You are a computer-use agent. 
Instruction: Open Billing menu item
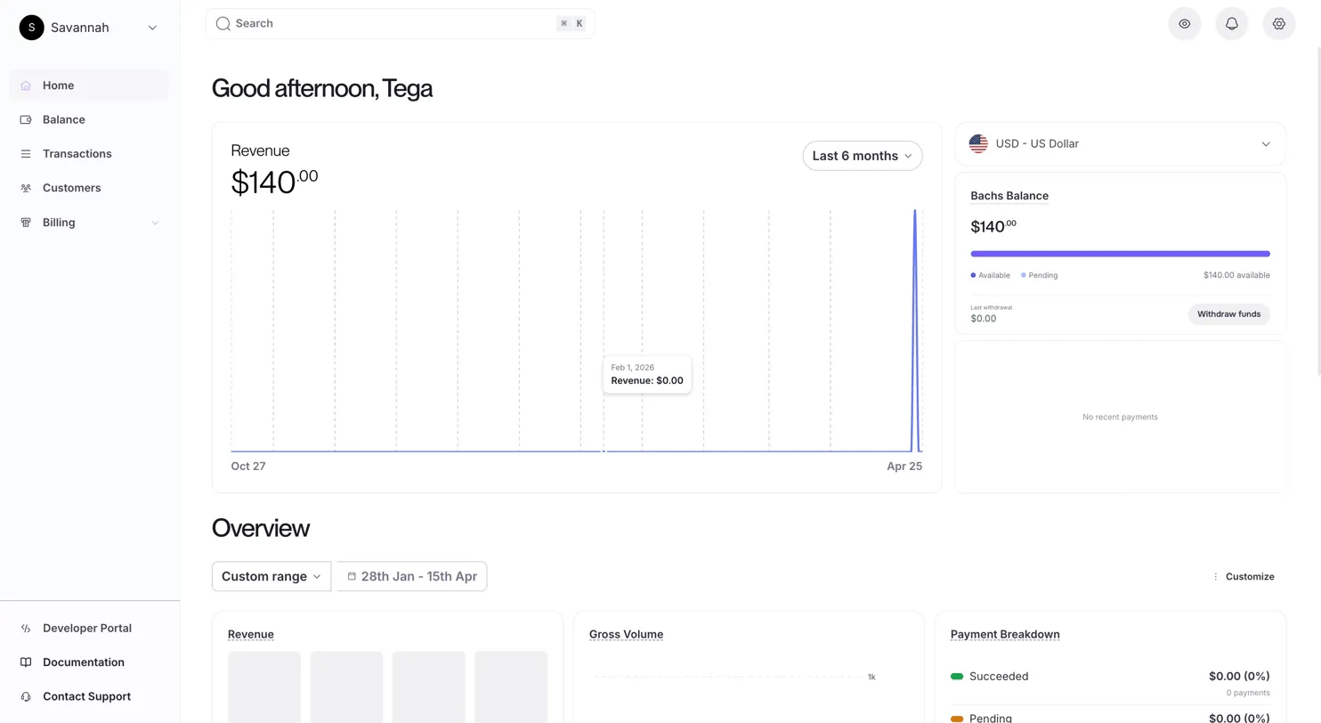[89, 223]
